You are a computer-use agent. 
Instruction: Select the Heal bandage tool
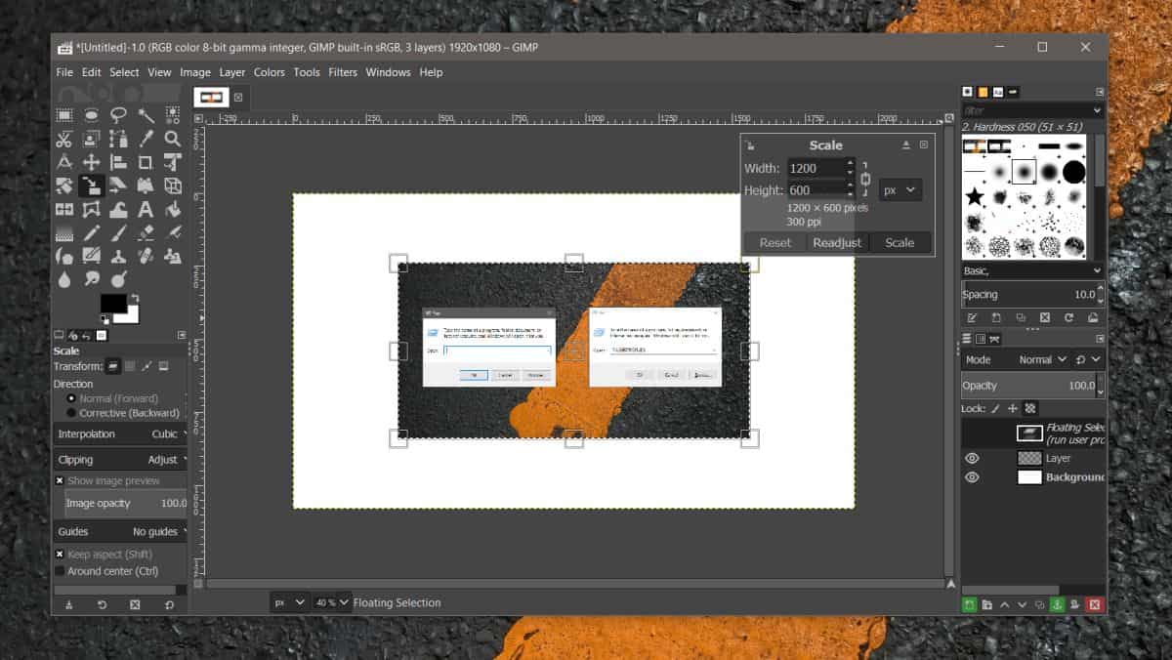click(146, 256)
